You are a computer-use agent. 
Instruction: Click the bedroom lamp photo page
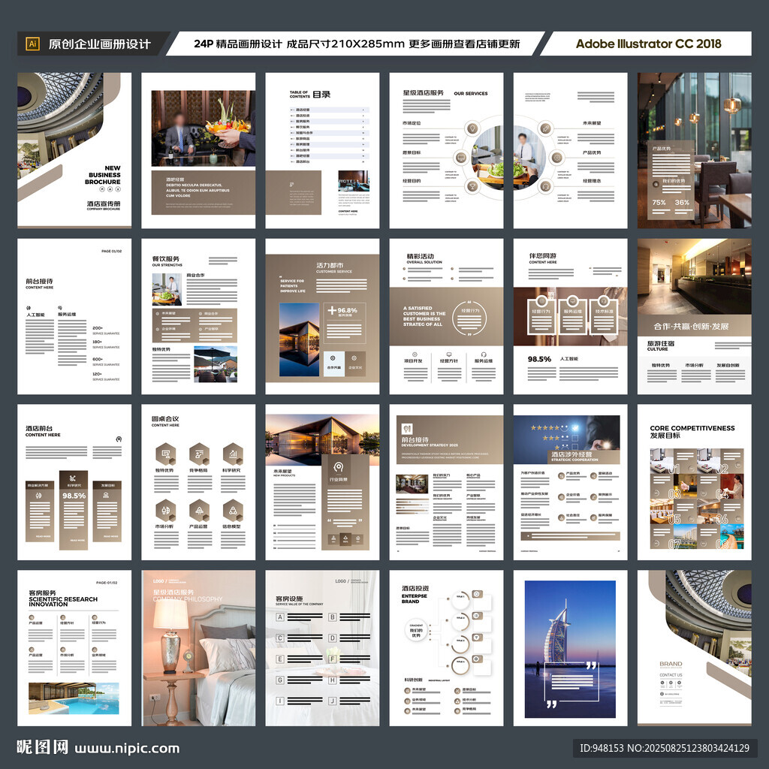[198, 650]
